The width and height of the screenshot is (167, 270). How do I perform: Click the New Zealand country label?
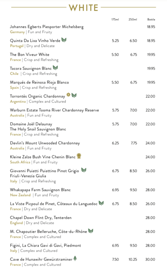(20, 195)
